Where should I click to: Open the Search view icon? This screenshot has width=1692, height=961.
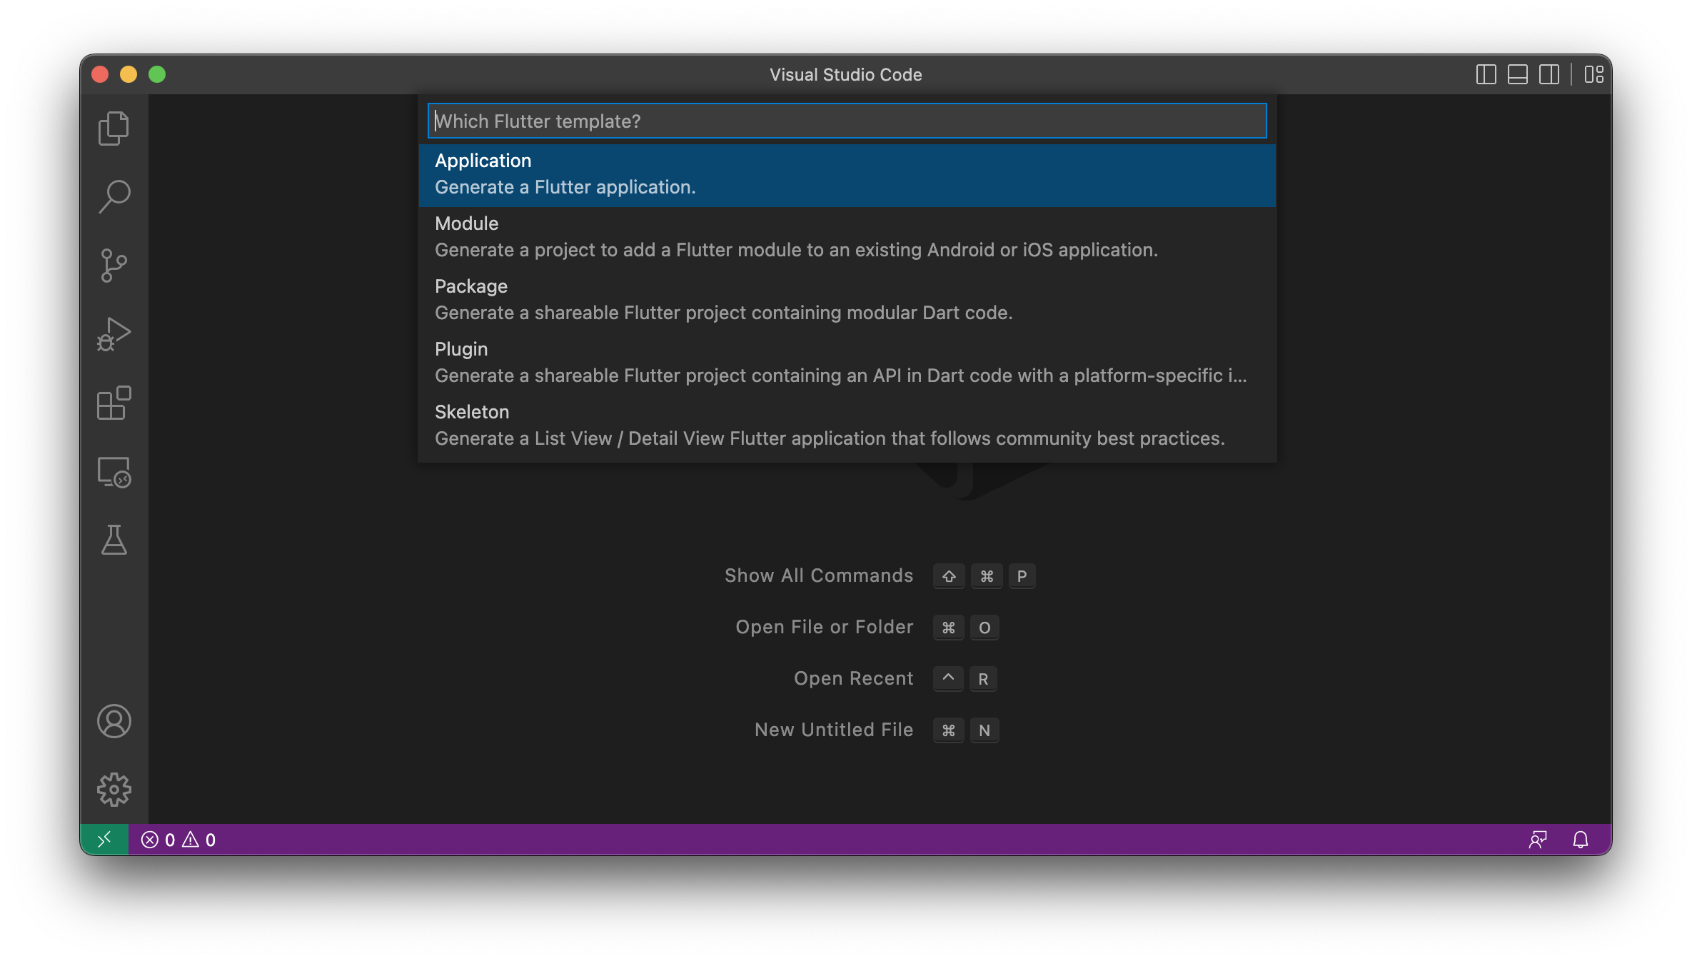coord(114,196)
